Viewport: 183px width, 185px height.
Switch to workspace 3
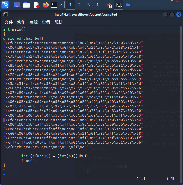pyautogui.click(x=88, y=5)
